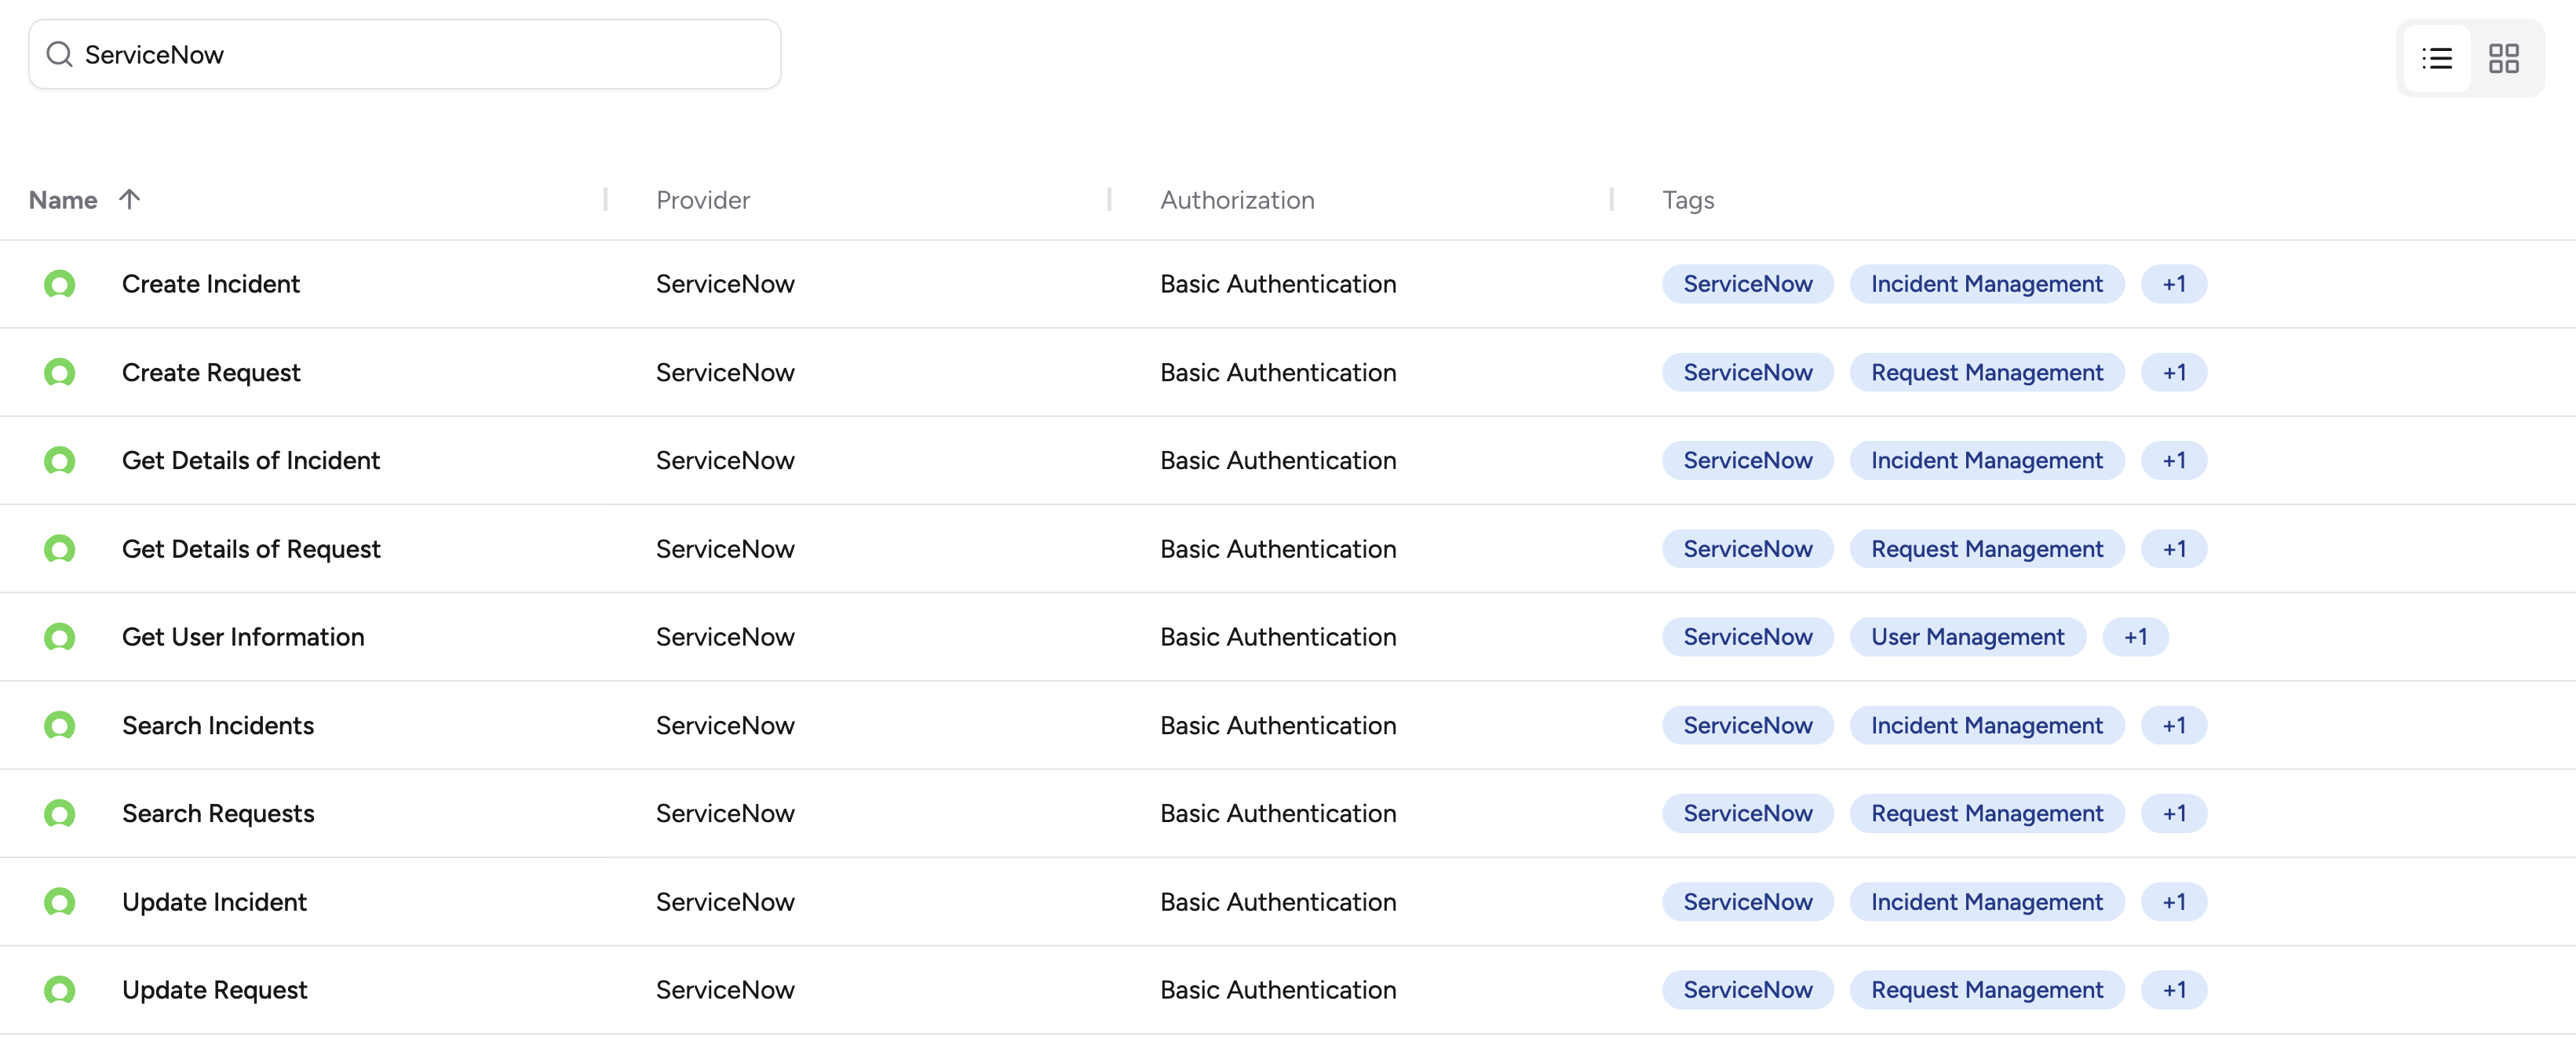Click Request Management tag on Update Request

click(x=1986, y=990)
